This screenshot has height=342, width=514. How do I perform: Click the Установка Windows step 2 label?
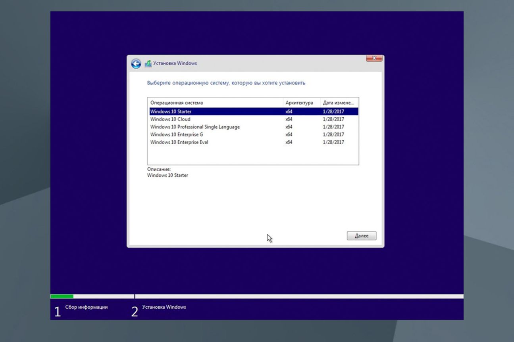click(164, 307)
